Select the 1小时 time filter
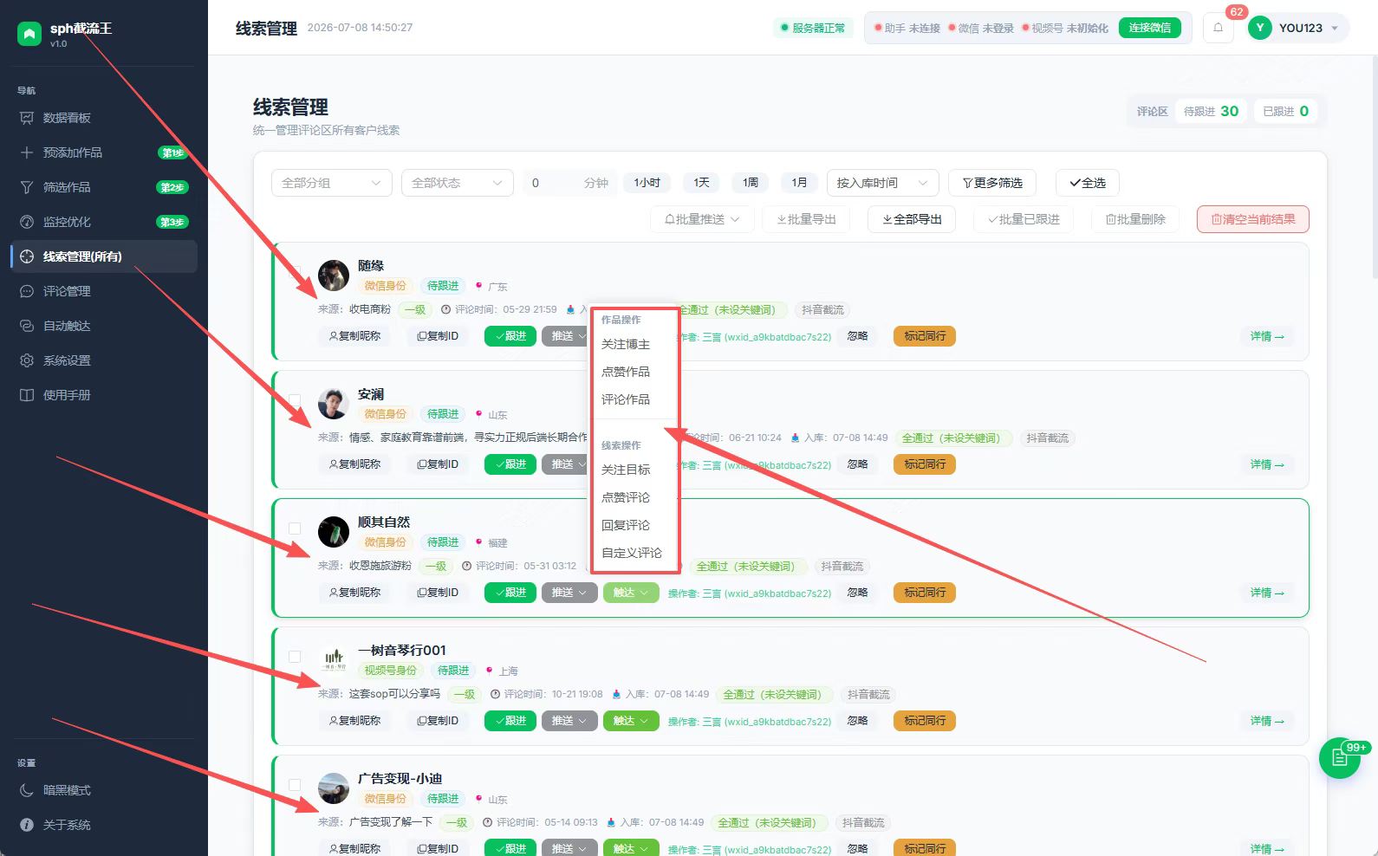This screenshot has width=1378, height=856. 647,183
